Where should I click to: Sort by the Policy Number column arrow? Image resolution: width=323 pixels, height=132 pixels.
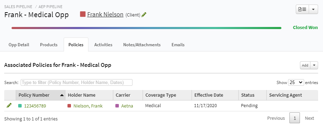click(x=62, y=95)
